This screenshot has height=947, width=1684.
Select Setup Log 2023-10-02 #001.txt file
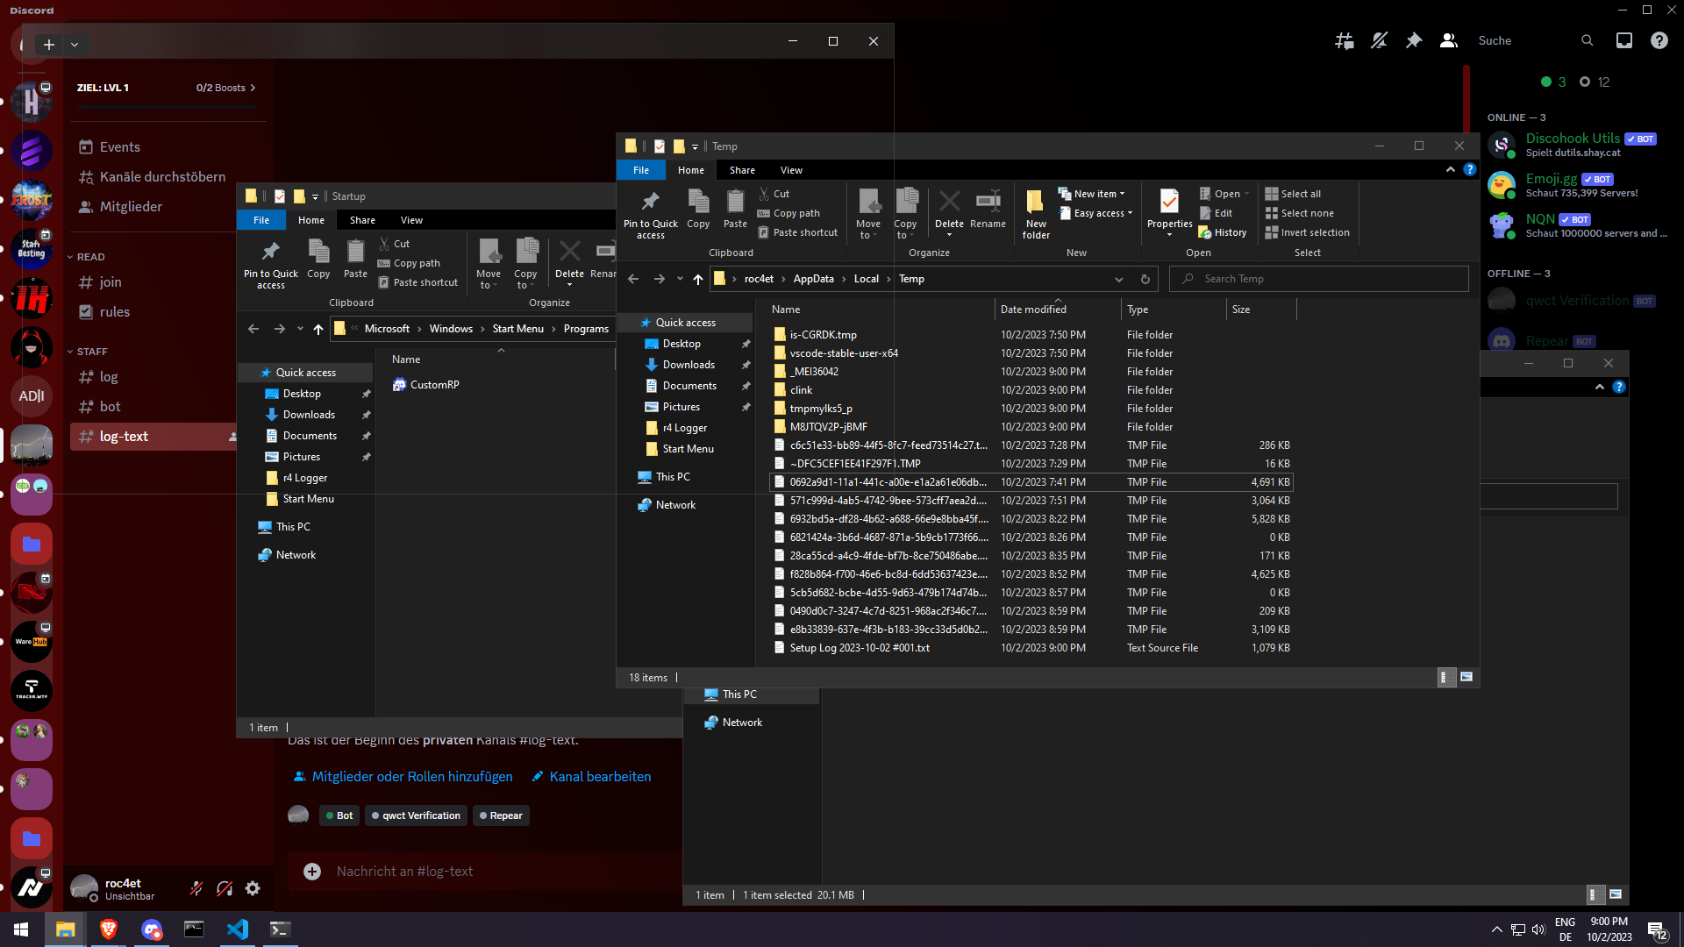tap(860, 648)
